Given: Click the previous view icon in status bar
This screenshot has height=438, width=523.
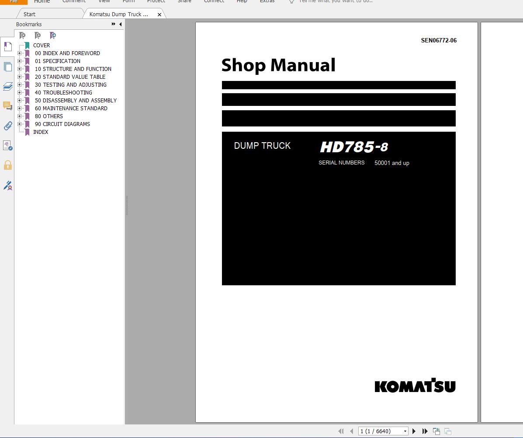Looking at the screenshot, I should tap(436, 431).
